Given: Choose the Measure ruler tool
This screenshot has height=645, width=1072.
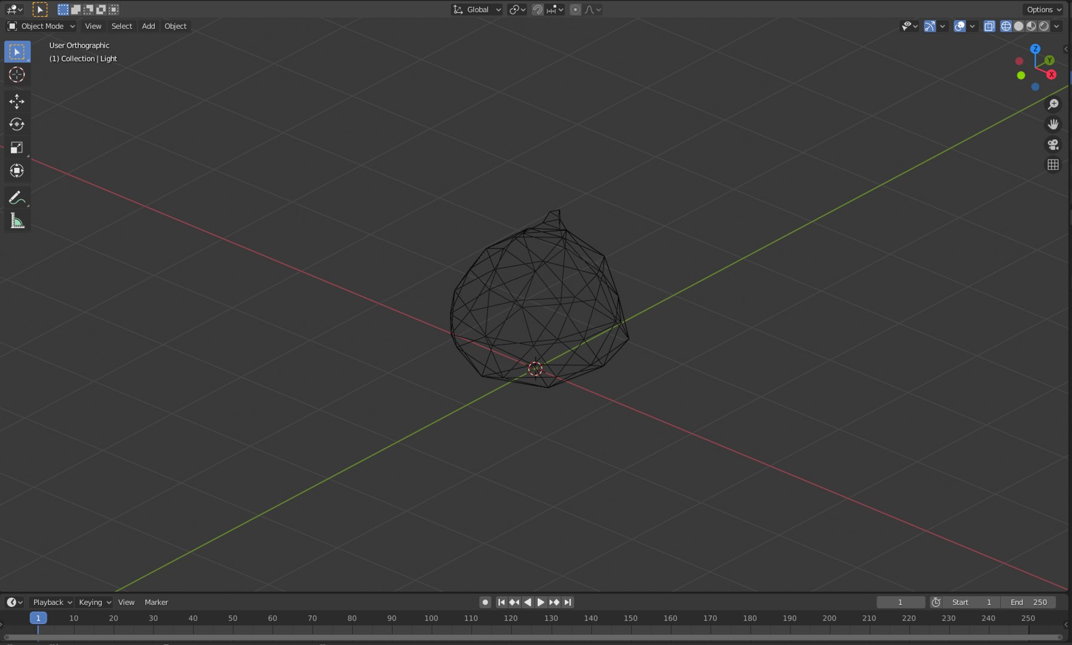Looking at the screenshot, I should point(17,222).
